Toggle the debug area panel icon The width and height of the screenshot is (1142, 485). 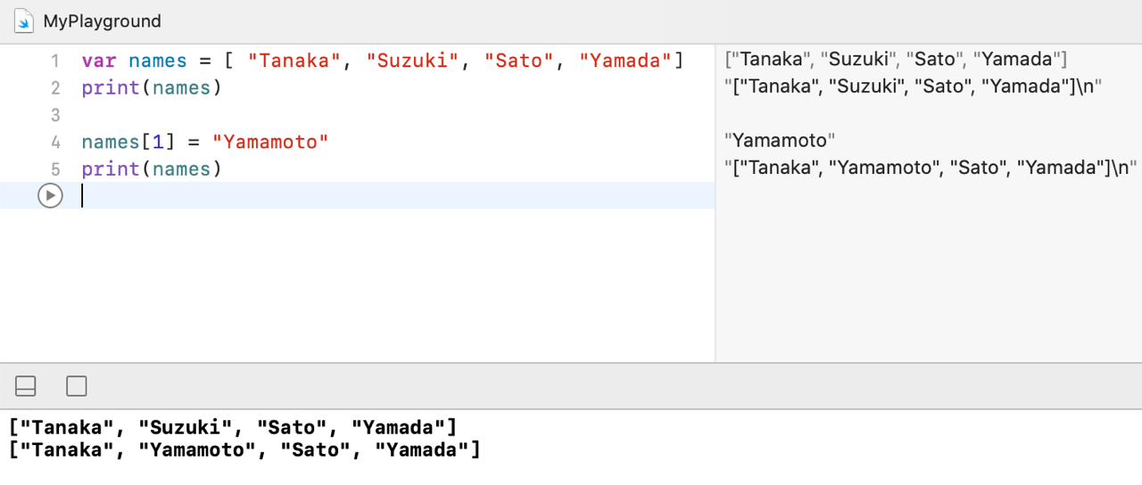point(26,386)
